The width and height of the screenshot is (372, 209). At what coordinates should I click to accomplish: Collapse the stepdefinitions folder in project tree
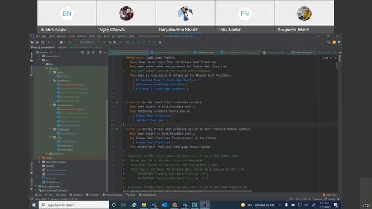tap(51, 105)
